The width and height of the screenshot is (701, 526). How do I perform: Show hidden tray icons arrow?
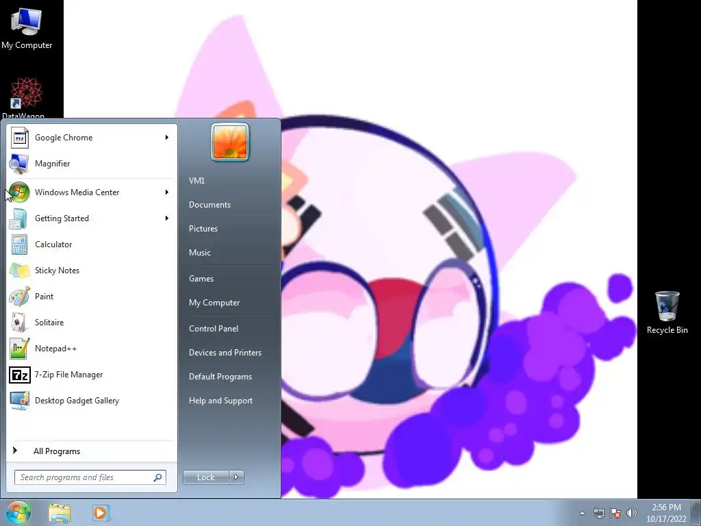[582, 513]
